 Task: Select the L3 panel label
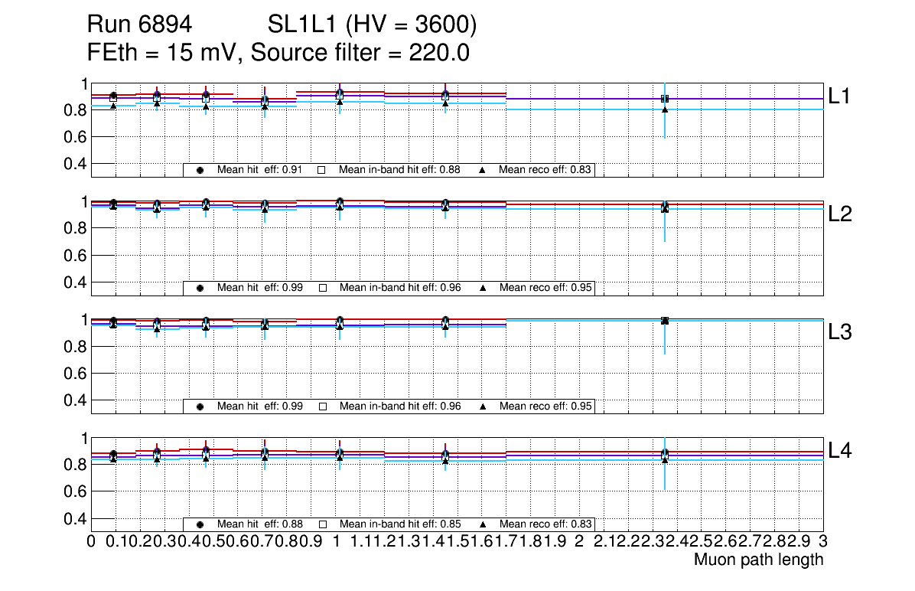(839, 332)
